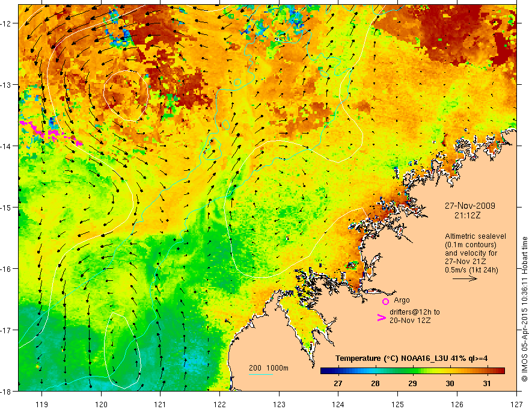Click longitude axis label 120
529x409 pixels.
pos(101,404)
